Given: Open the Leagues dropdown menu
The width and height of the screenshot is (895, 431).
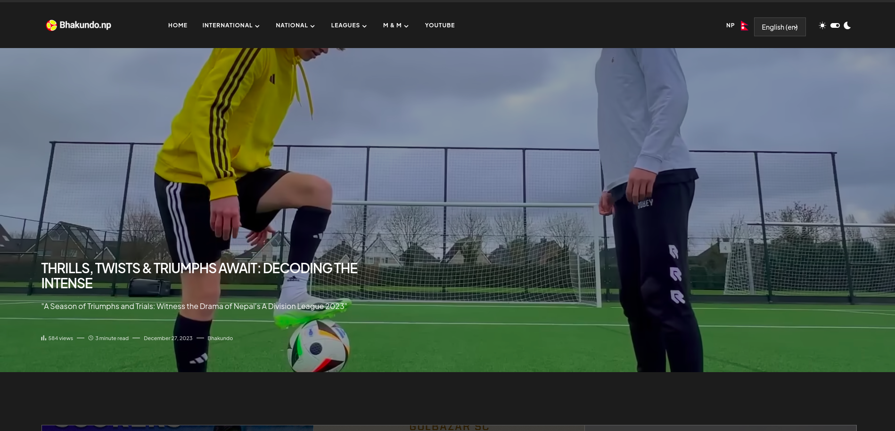Looking at the screenshot, I should pos(349,25).
